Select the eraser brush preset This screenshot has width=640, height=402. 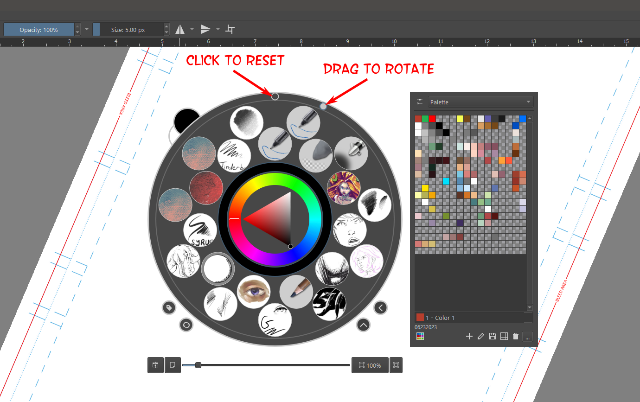pyautogui.click(x=316, y=155)
